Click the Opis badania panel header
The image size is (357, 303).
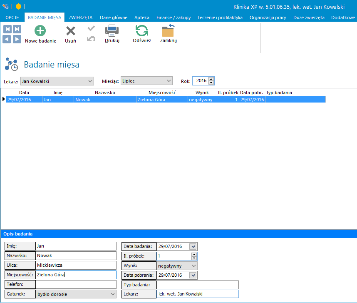(x=179, y=234)
